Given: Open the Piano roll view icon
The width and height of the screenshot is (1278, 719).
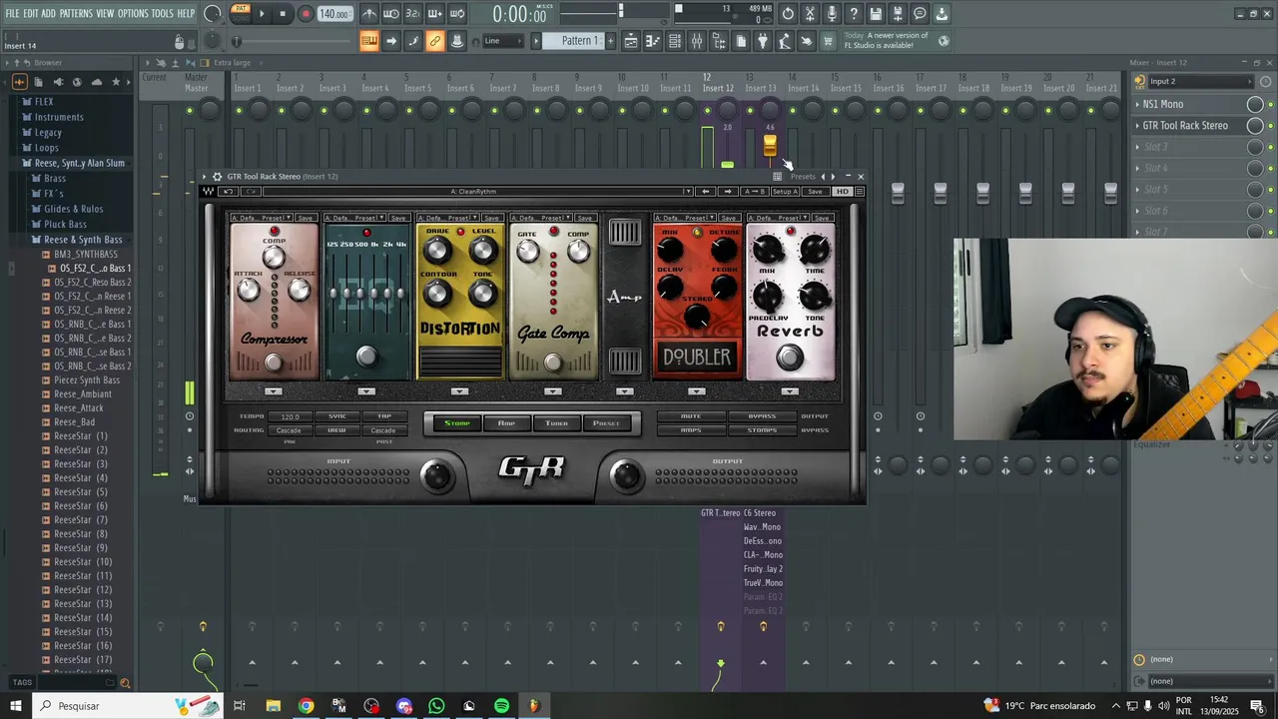Looking at the screenshot, I should point(653,41).
